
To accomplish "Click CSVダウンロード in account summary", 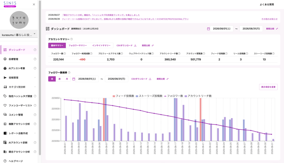I will (126, 45).
